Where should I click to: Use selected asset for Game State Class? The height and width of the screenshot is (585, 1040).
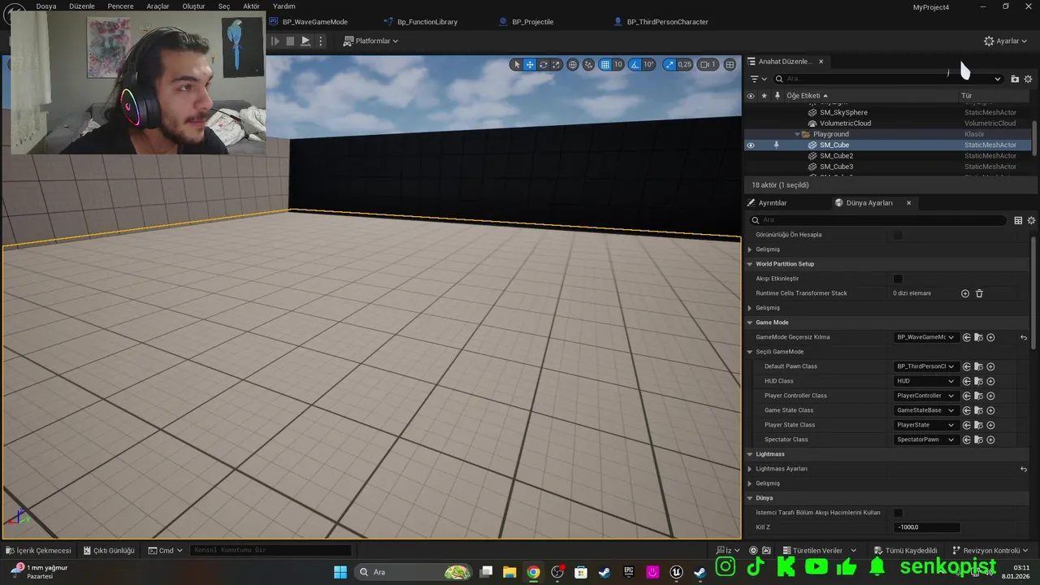point(967,410)
